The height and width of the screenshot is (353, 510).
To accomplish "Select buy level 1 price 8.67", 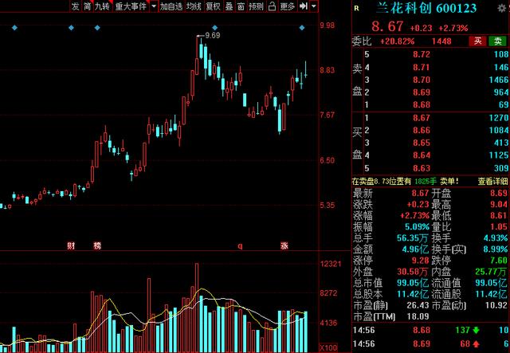I will [x=422, y=118].
